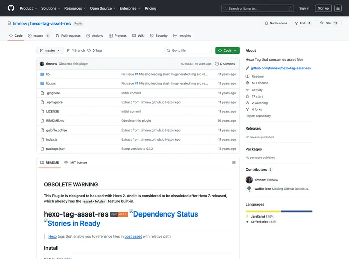Click the LICENSE file icon
This screenshot has width=349, height=259.
point(42,111)
